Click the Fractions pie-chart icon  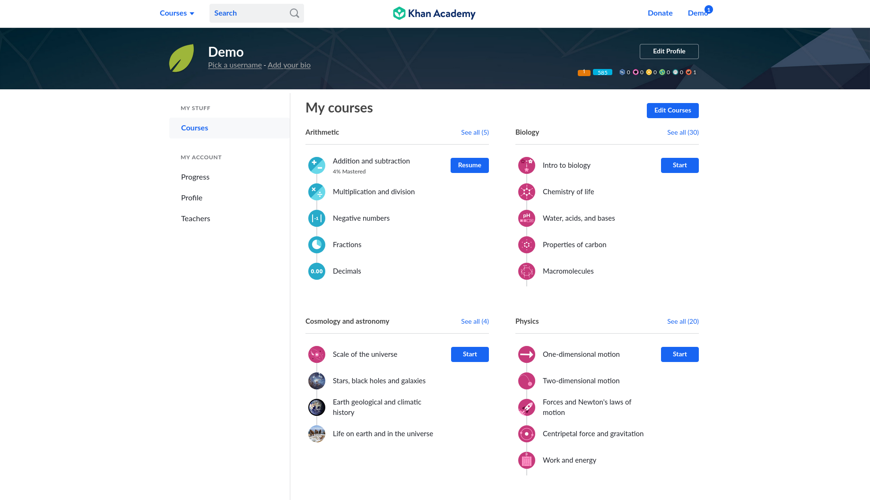click(x=316, y=245)
